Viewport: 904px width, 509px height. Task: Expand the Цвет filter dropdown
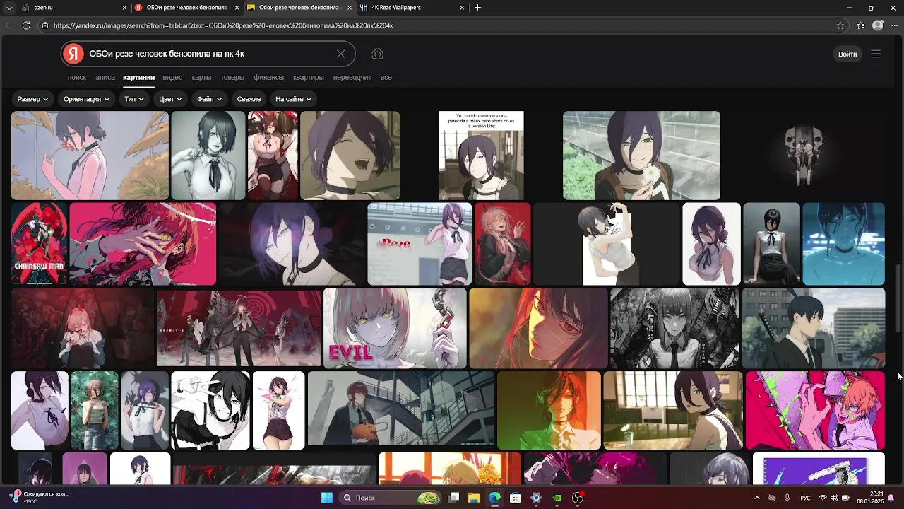171,99
